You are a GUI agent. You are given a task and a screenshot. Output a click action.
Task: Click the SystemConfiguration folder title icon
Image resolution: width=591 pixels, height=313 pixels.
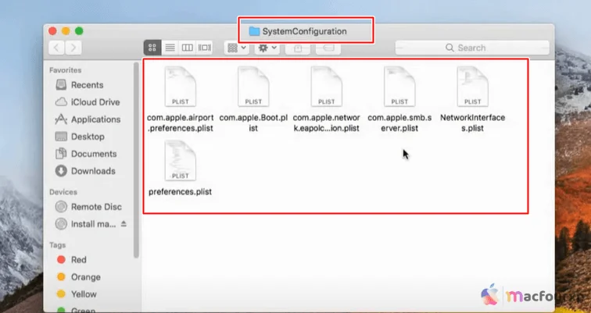[x=254, y=31]
